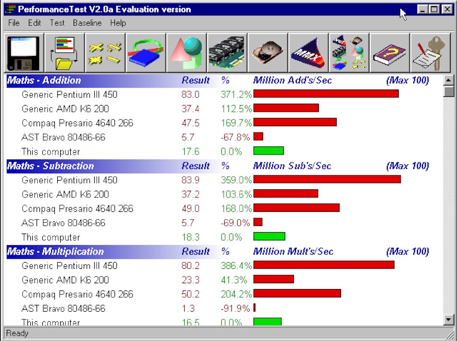Click the scrollbar up arrow
Screen dimensions: 457x341
pos(448,80)
